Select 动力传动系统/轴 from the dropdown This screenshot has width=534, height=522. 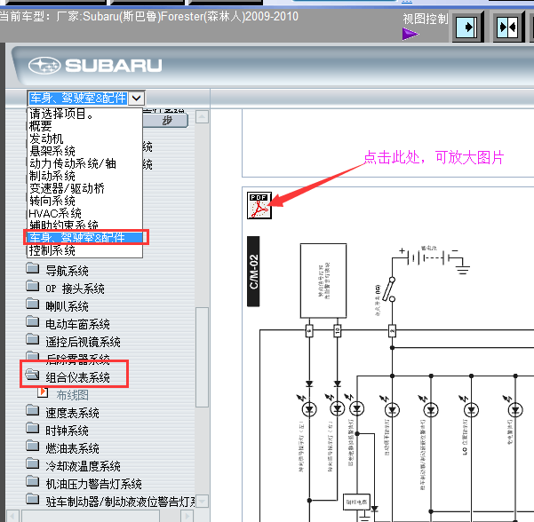(x=84, y=163)
